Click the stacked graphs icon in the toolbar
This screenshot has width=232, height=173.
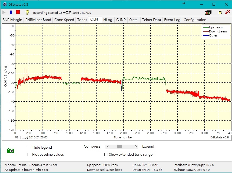208,12
